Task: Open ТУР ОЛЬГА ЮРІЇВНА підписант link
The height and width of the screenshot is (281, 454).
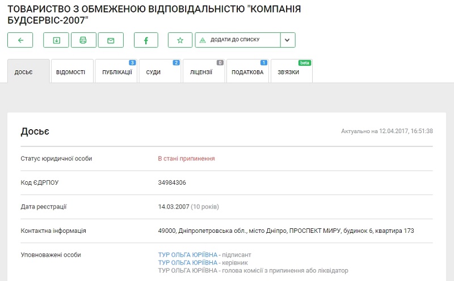Action: 187,255
